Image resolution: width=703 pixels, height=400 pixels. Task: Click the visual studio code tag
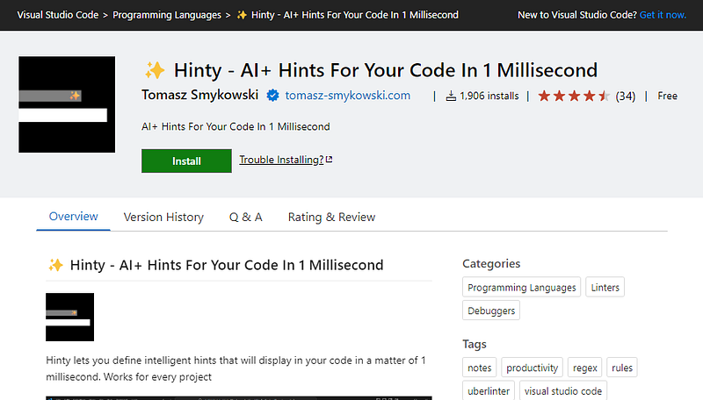(563, 391)
